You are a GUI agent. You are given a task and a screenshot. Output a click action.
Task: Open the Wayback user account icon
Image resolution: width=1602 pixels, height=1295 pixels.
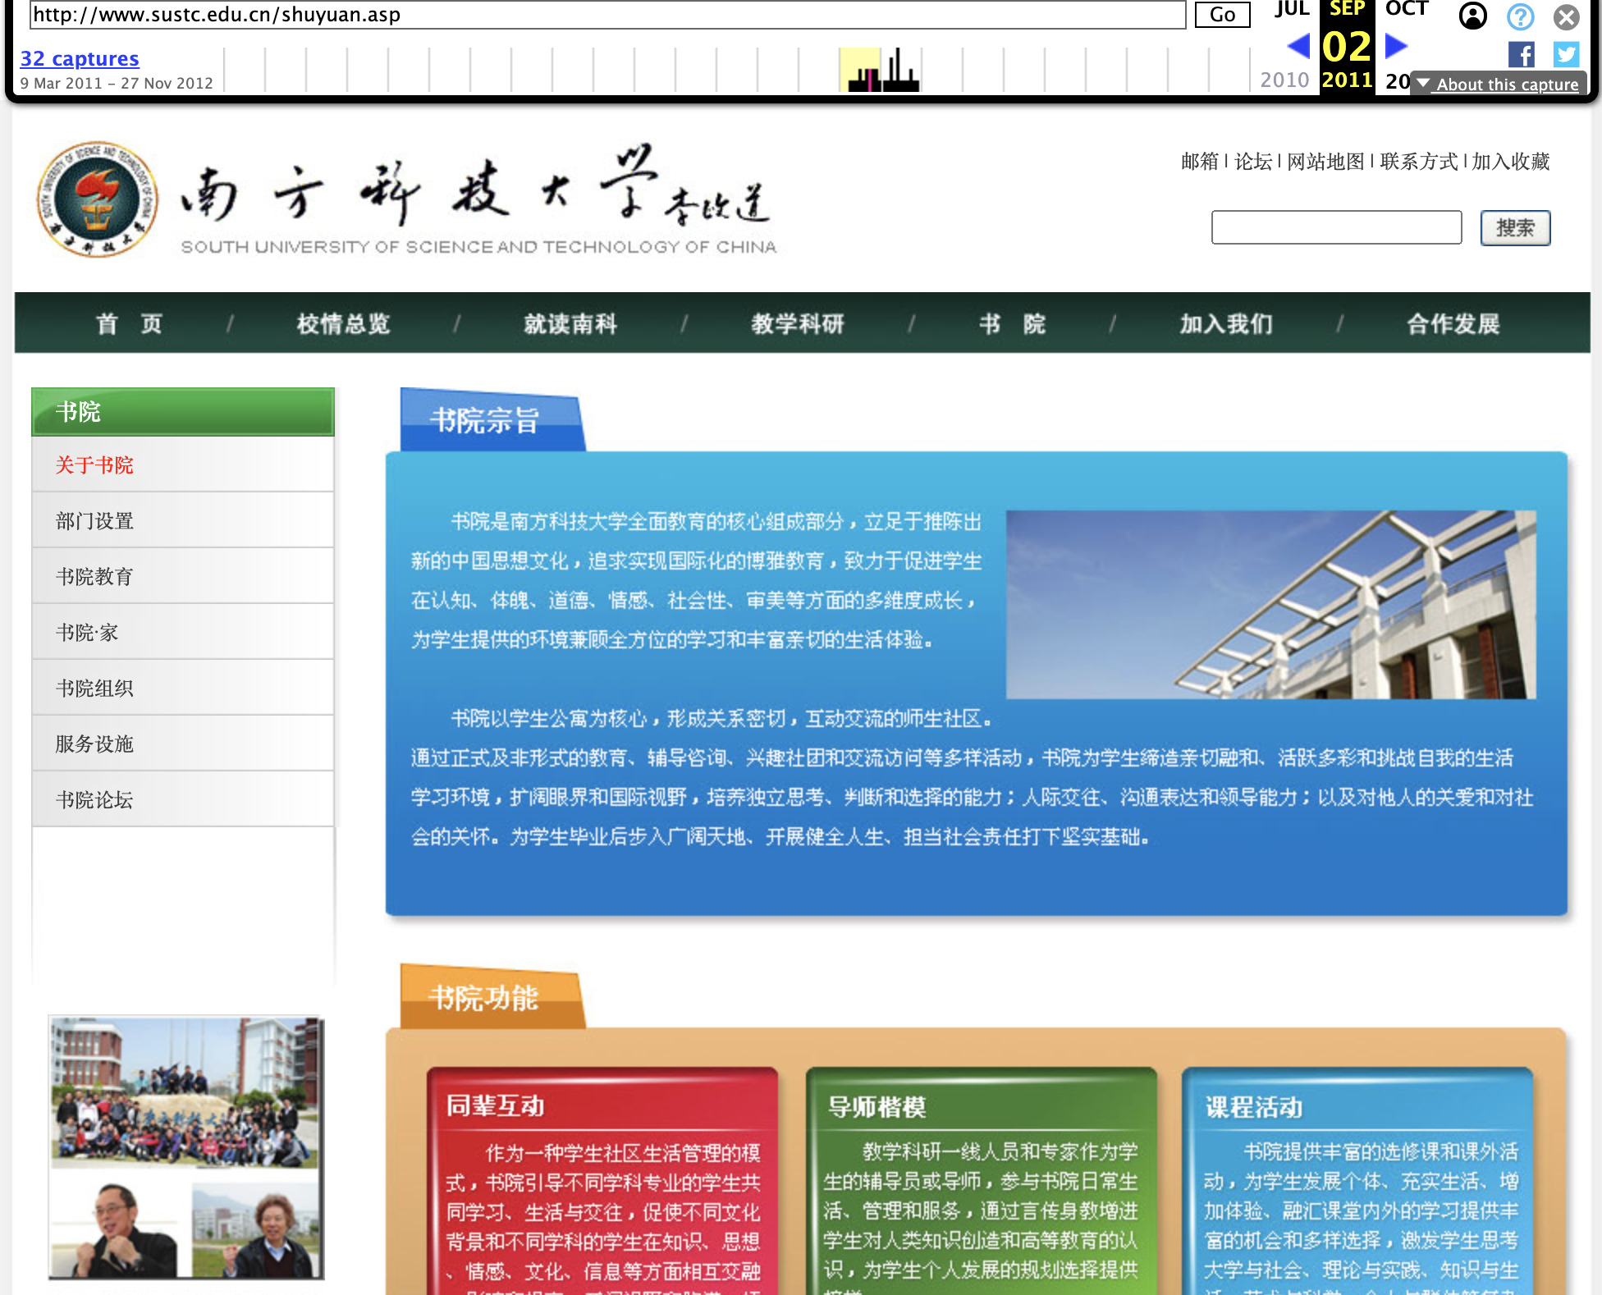click(x=1472, y=16)
